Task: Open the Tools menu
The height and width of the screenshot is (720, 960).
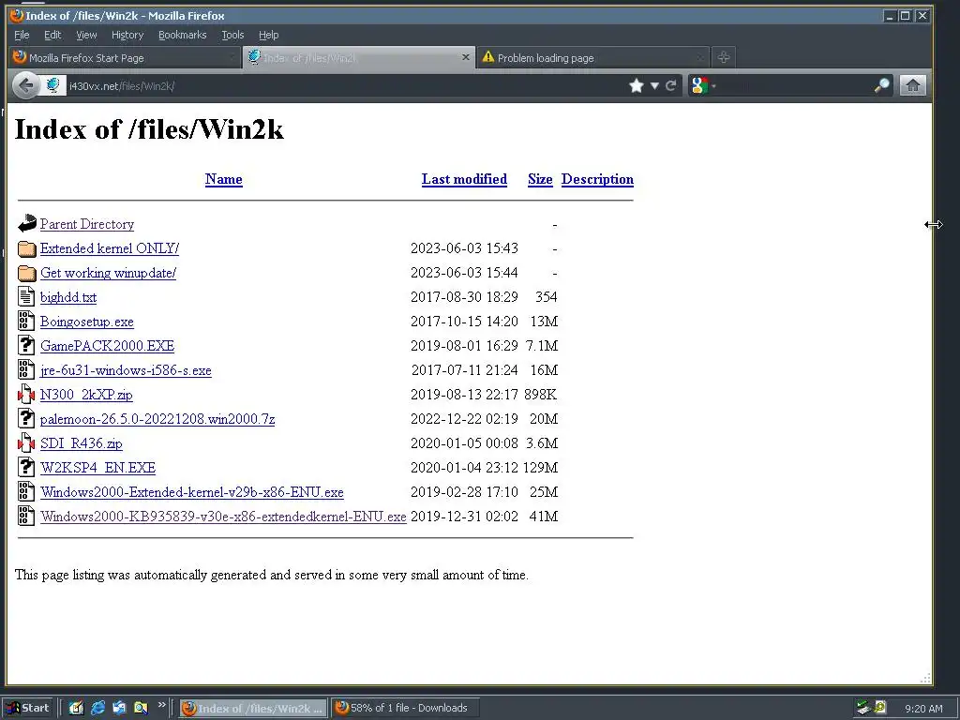Action: tap(232, 35)
